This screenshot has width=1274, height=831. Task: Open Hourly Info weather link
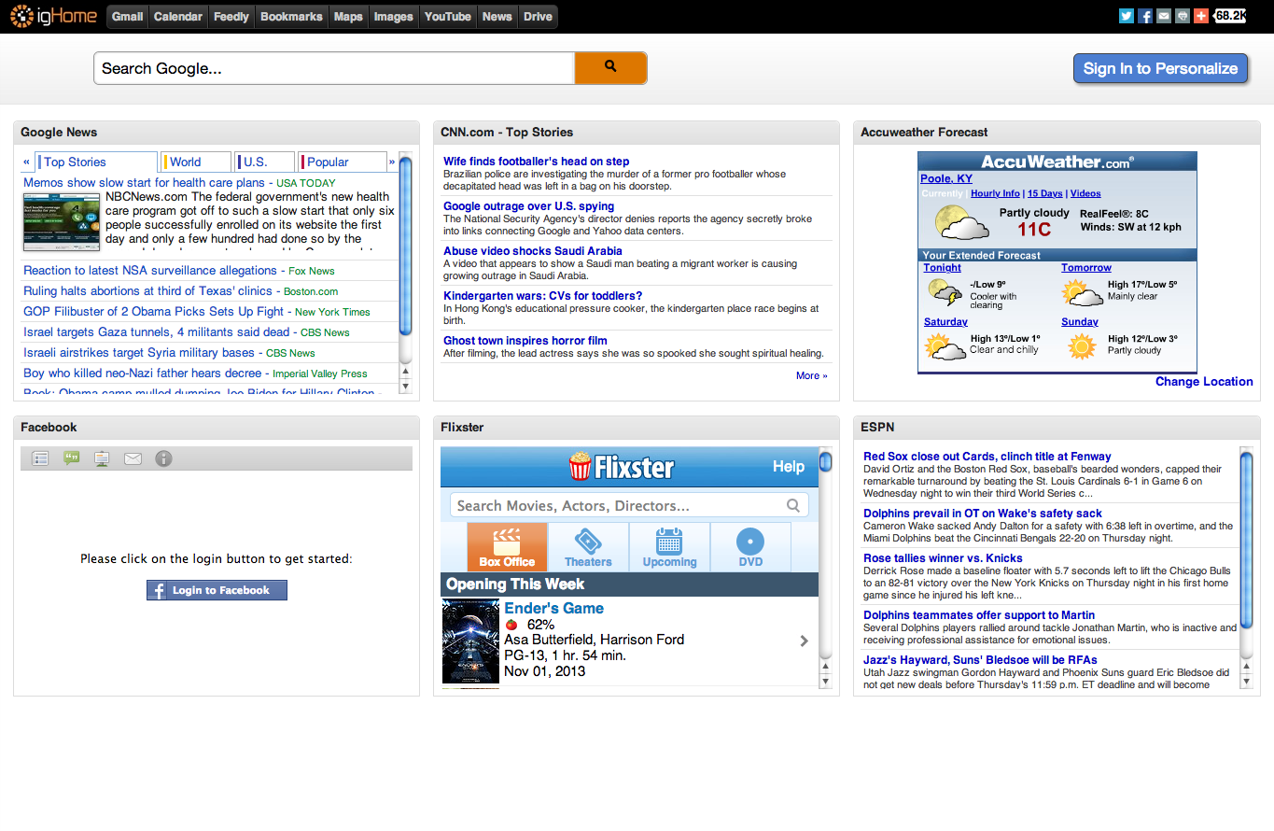(x=995, y=193)
